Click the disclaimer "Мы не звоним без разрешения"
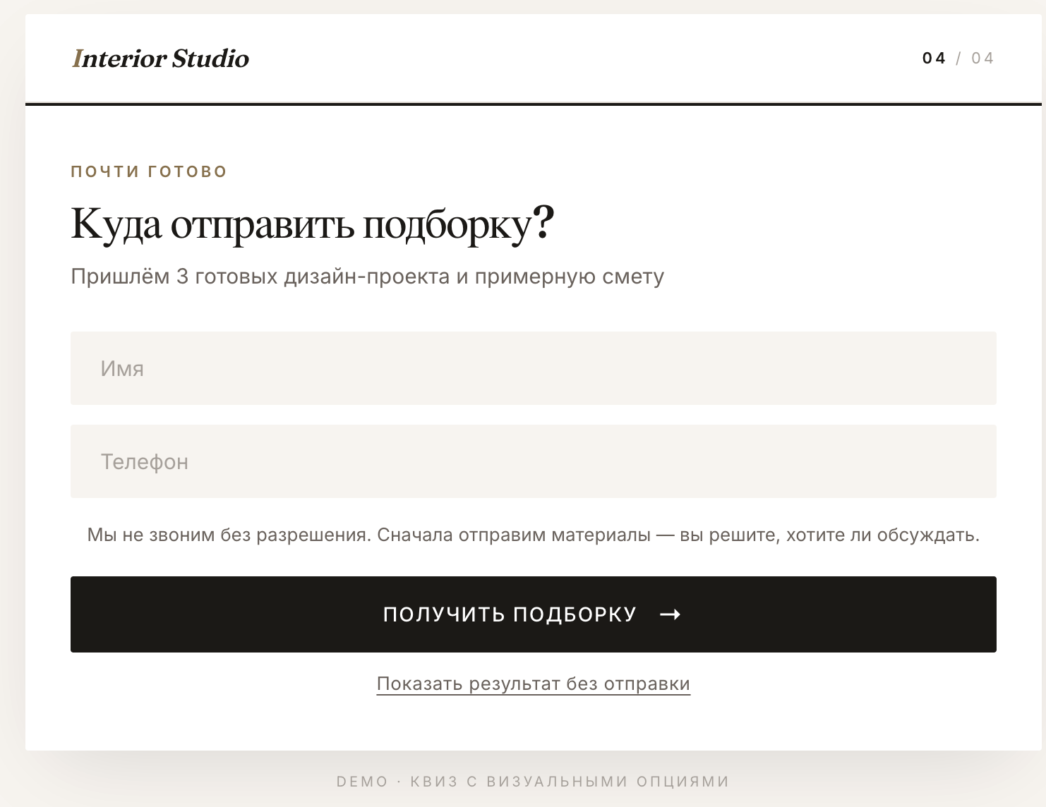The width and height of the screenshot is (1046, 807). (x=533, y=535)
